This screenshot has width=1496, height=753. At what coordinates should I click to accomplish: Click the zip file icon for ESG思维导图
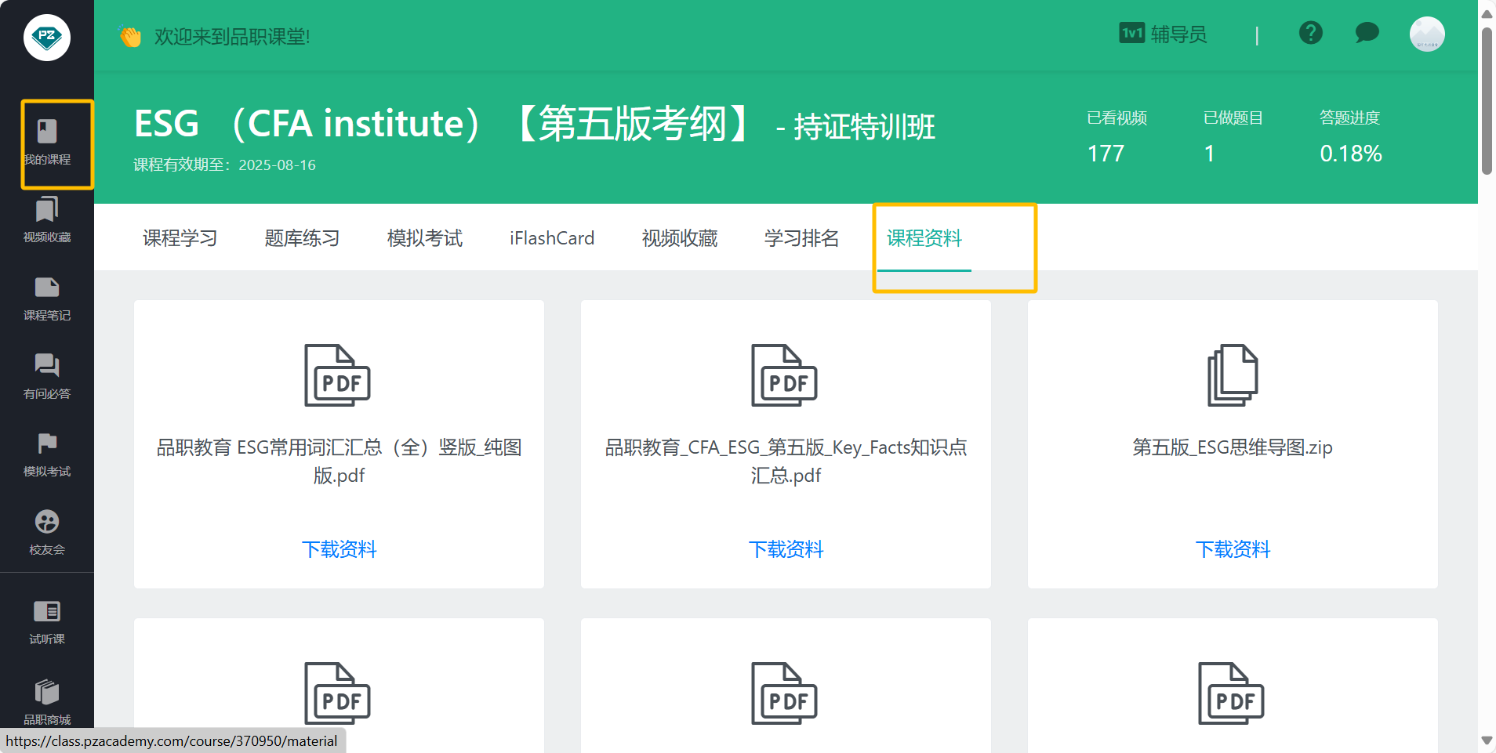coord(1233,375)
